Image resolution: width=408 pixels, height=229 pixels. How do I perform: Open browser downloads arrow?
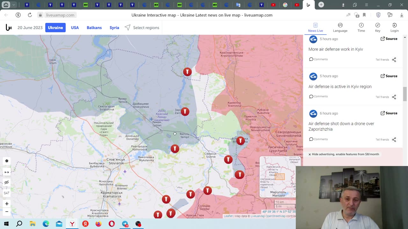(401, 15)
